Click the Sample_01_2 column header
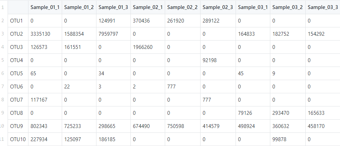This screenshot has width=340, height=146. tap(79, 7)
